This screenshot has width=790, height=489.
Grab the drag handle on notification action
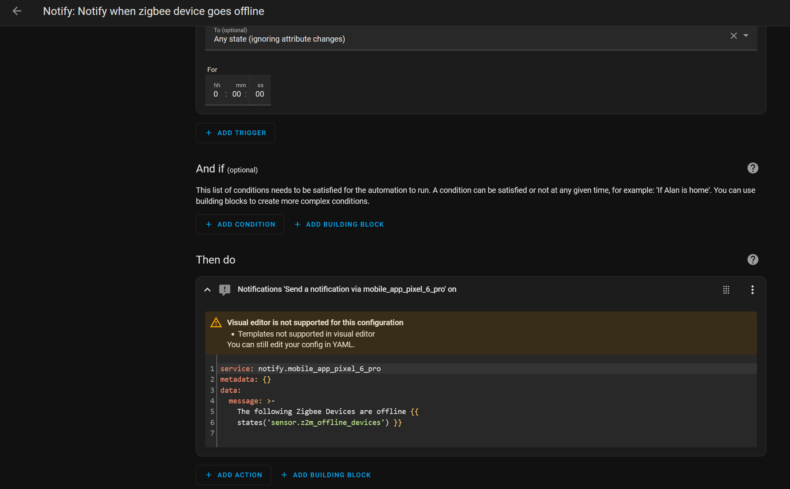tap(726, 290)
